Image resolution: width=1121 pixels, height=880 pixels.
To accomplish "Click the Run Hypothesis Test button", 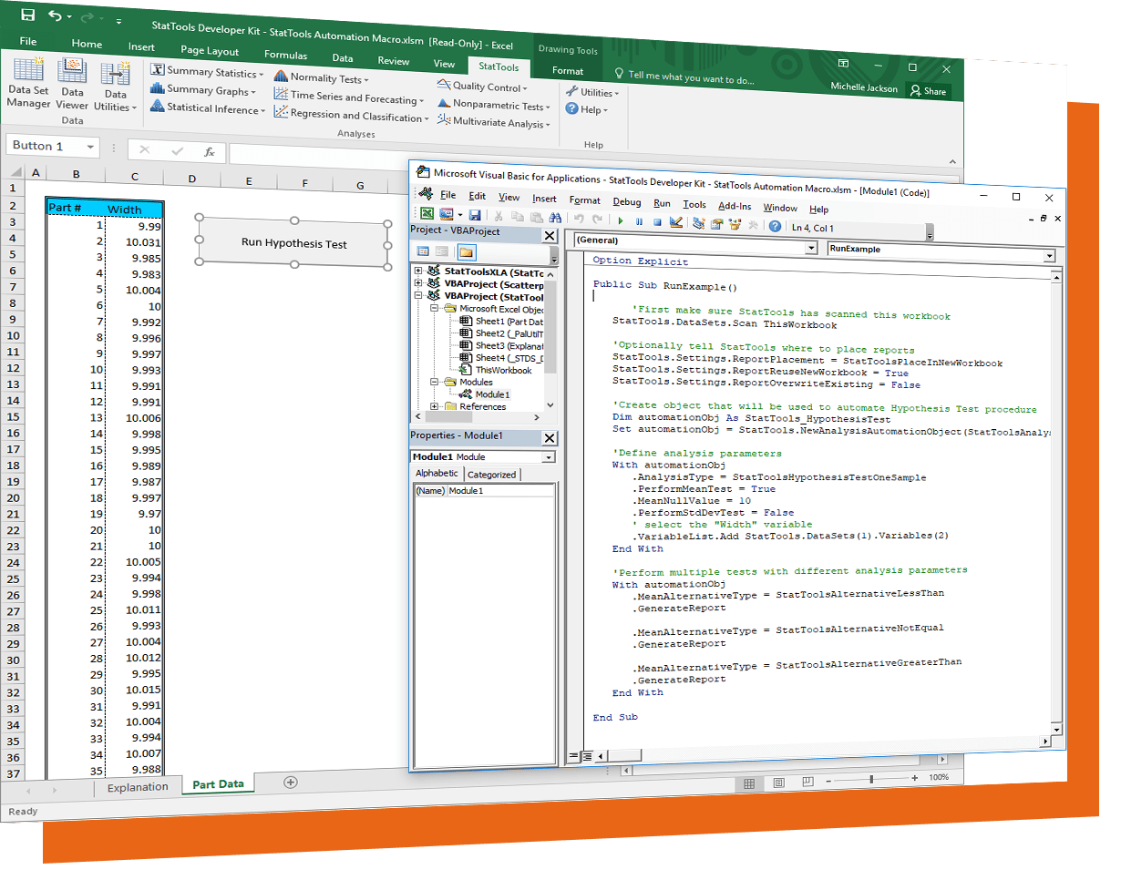I will coord(293,242).
